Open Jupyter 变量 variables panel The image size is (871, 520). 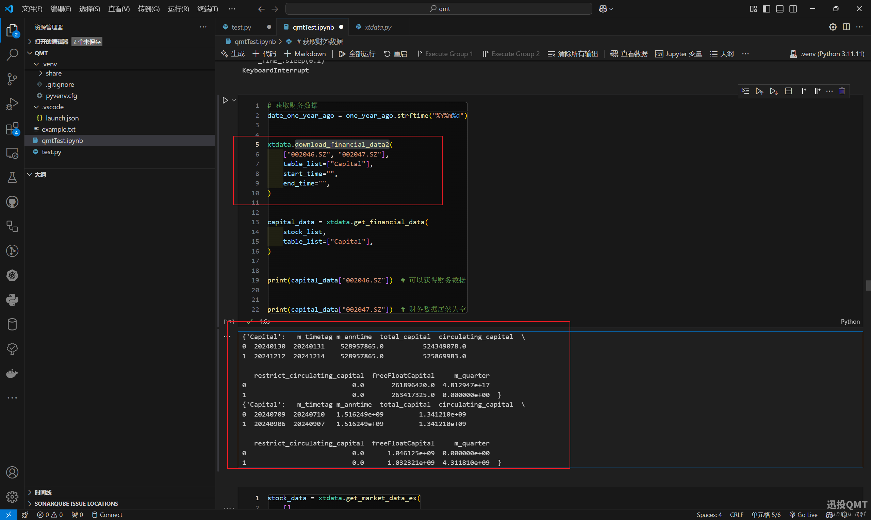(679, 54)
